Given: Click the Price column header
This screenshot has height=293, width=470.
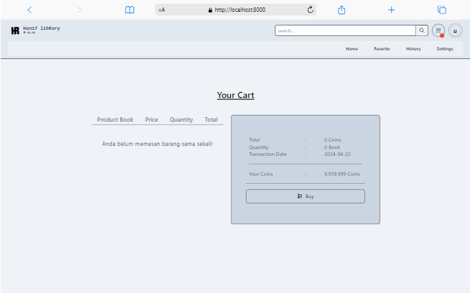Looking at the screenshot, I should [151, 120].
